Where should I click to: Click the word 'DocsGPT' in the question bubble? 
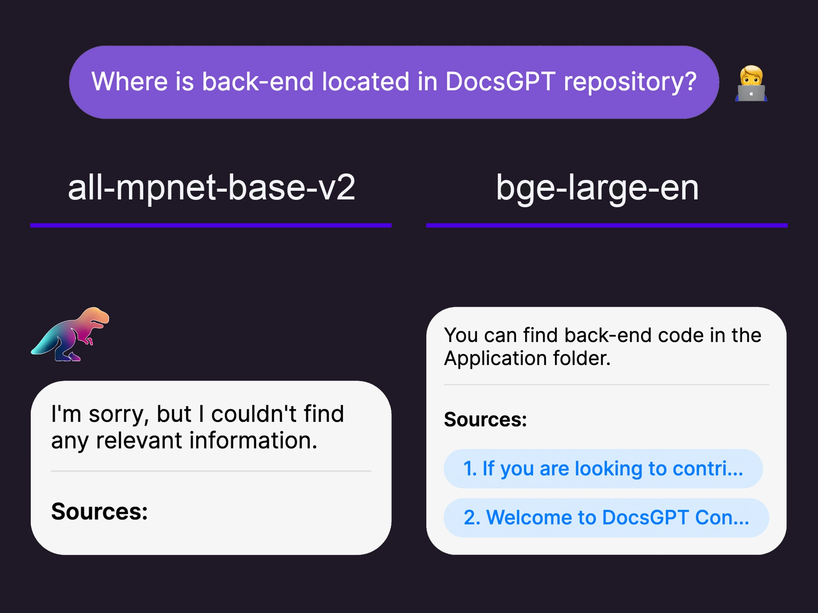pyautogui.click(x=500, y=81)
